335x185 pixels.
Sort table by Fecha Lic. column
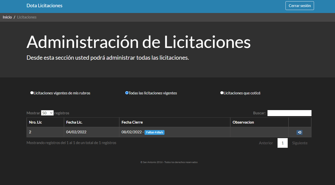(91, 122)
